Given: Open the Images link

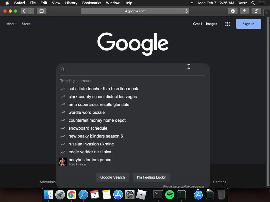Looking at the screenshot, I should [x=211, y=24].
